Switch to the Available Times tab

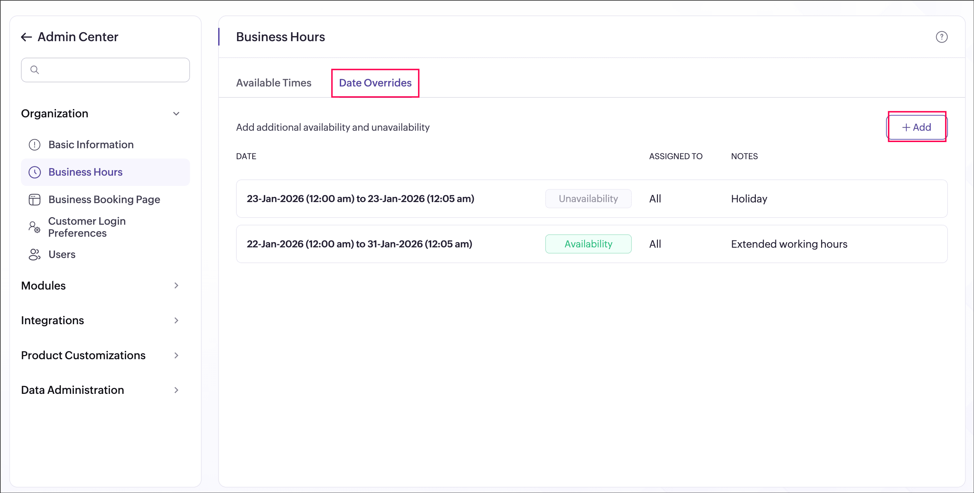coord(273,83)
